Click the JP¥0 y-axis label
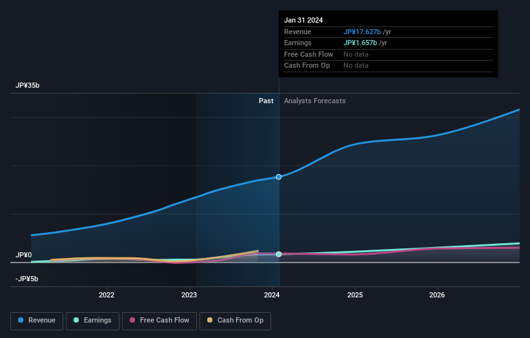 pos(23,255)
